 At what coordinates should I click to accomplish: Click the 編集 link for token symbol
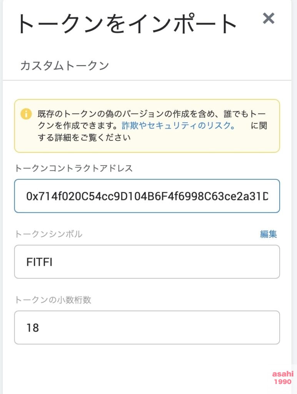[269, 234]
